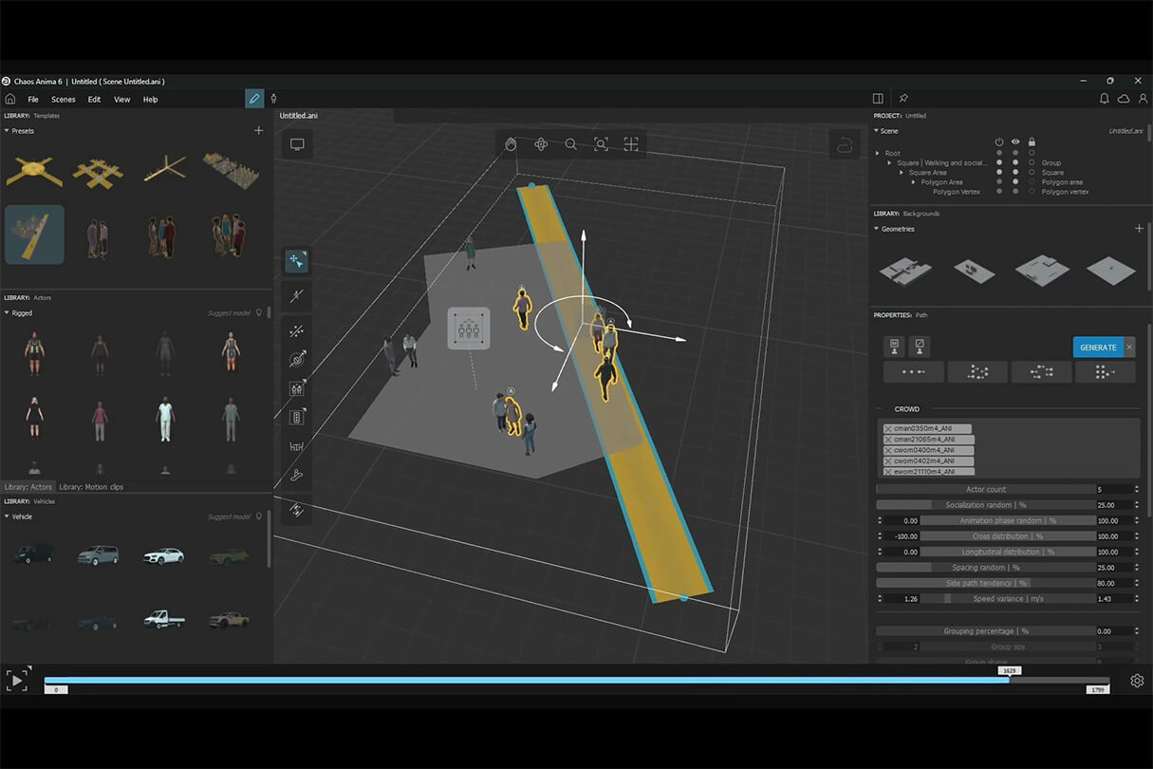Toggle visibility of Square Area node

pyautogui.click(x=1015, y=173)
